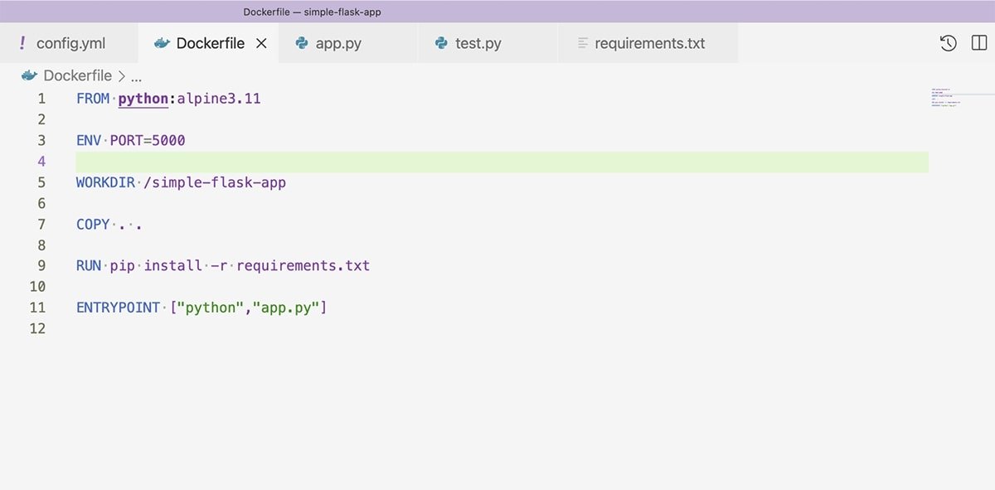
Task: Switch to the test.py tab
Action: click(x=478, y=43)
